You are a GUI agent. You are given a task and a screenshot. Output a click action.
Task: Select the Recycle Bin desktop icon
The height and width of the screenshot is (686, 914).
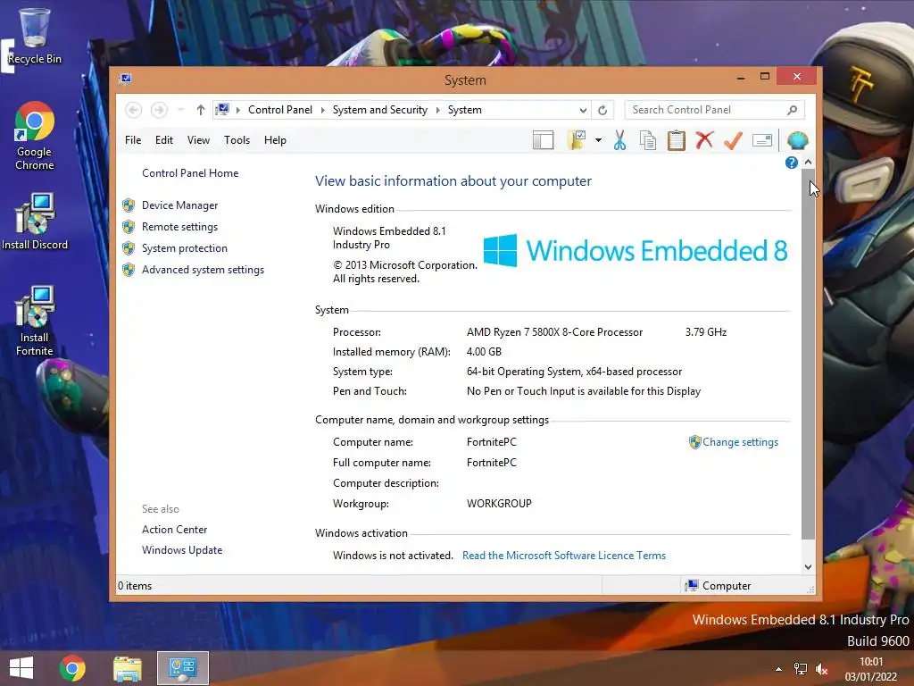click(35, 36)
